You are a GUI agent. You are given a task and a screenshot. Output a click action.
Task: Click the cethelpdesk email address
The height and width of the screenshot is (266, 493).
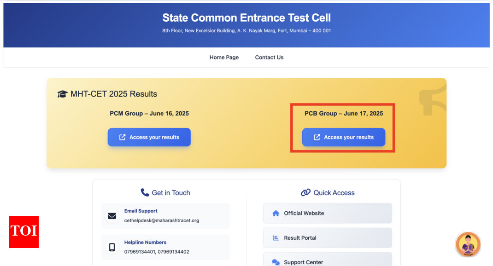click(x=162, y=220)
